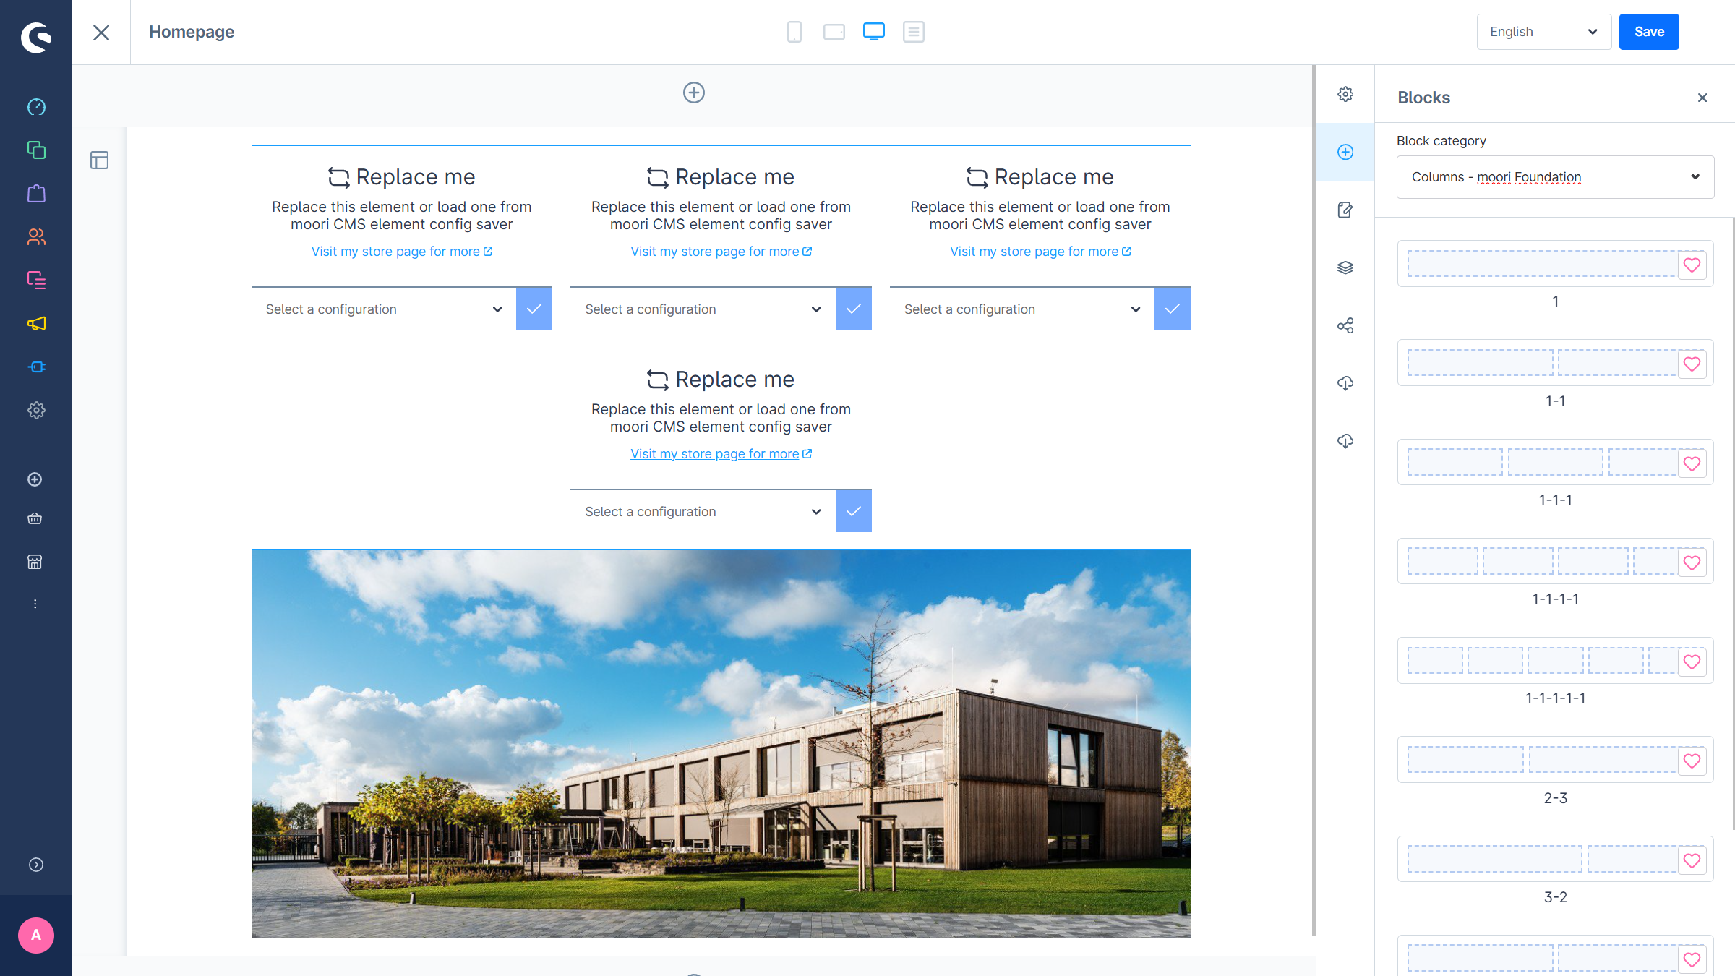1735x976 pixels.
Task: Switch to tablet viewport preview
Action: [834, 32]
